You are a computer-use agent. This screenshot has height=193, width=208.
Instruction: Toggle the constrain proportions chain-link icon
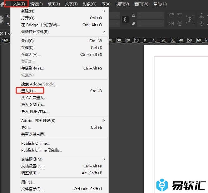[125, 20]
